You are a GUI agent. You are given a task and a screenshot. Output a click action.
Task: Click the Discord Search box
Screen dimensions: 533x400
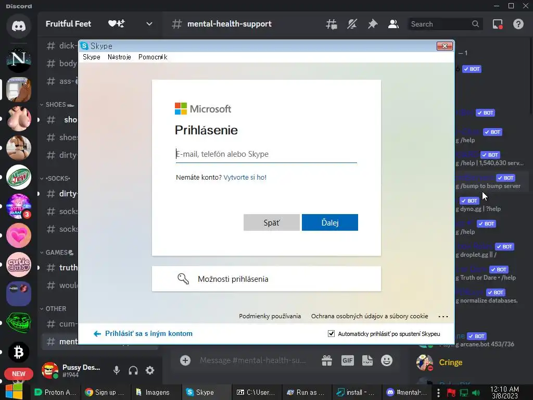tap(445, 24)
